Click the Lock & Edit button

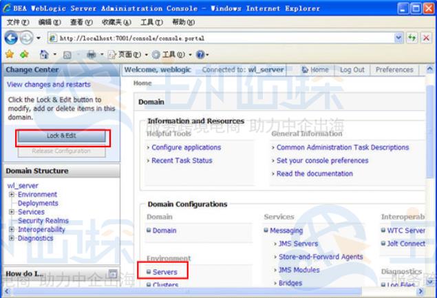point(61,136)
